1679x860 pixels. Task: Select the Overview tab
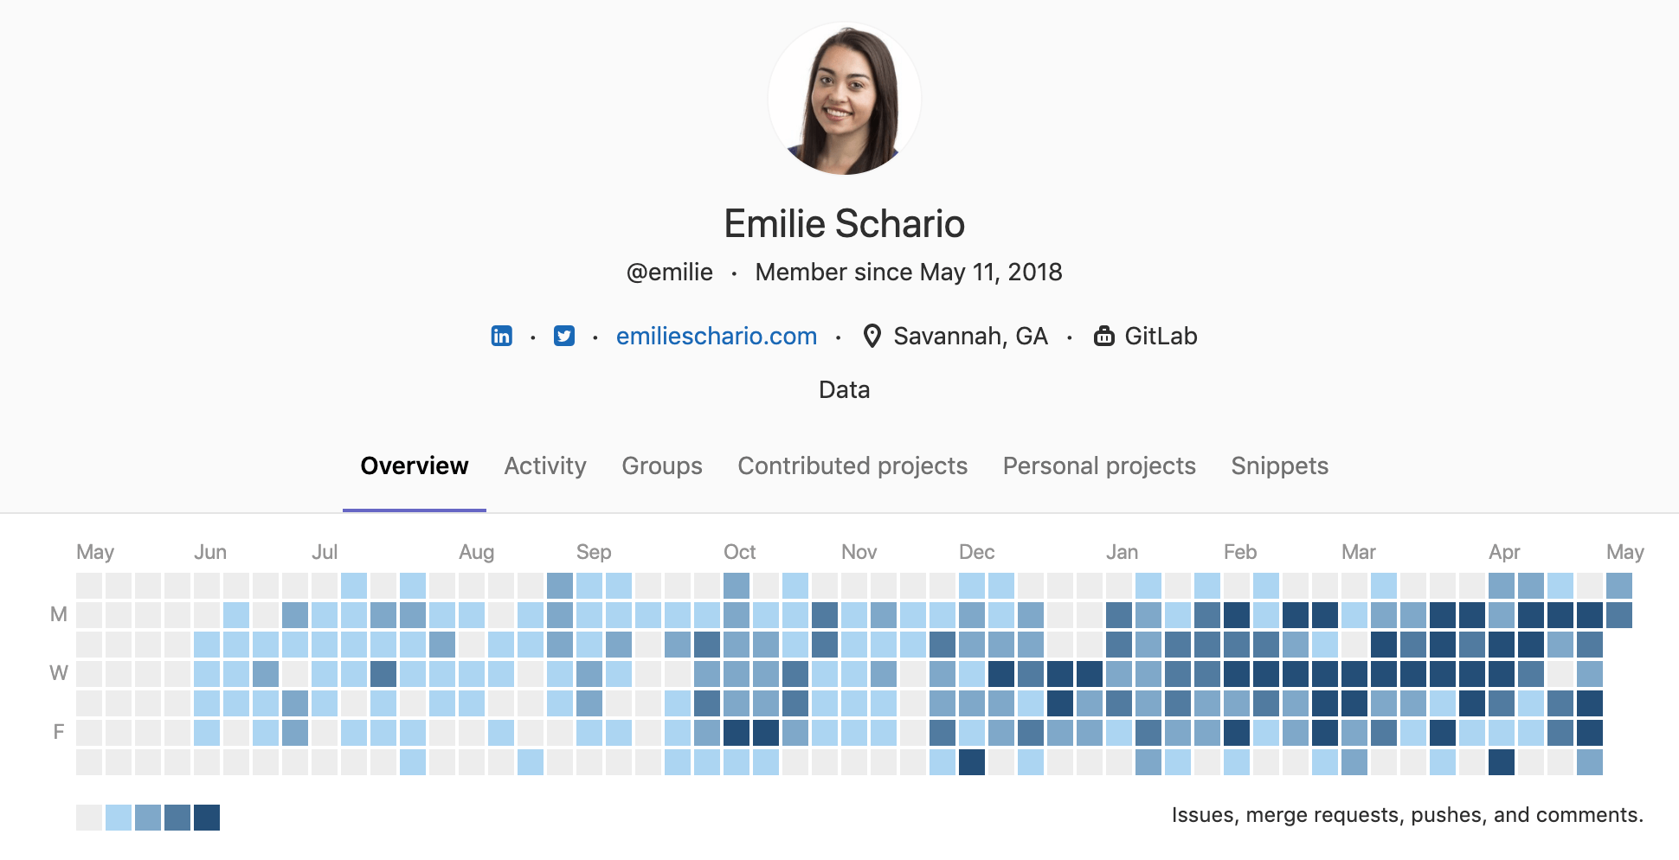tap(415, 465)
